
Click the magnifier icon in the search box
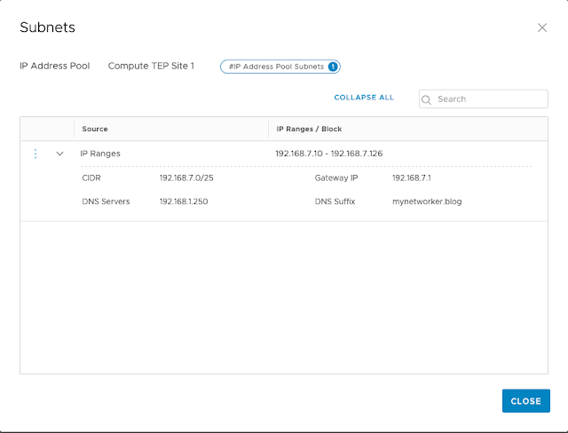tap(427, 99)
